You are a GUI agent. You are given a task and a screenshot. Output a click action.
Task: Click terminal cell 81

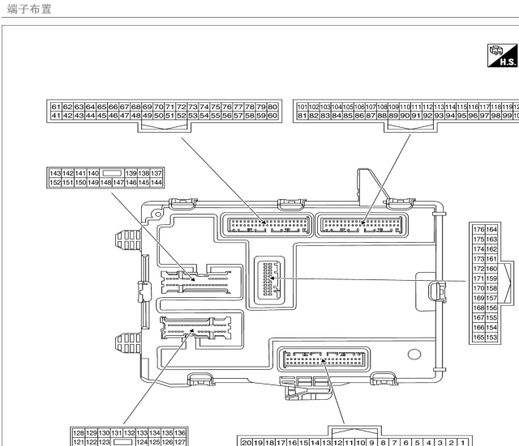(x=302, y=116)
